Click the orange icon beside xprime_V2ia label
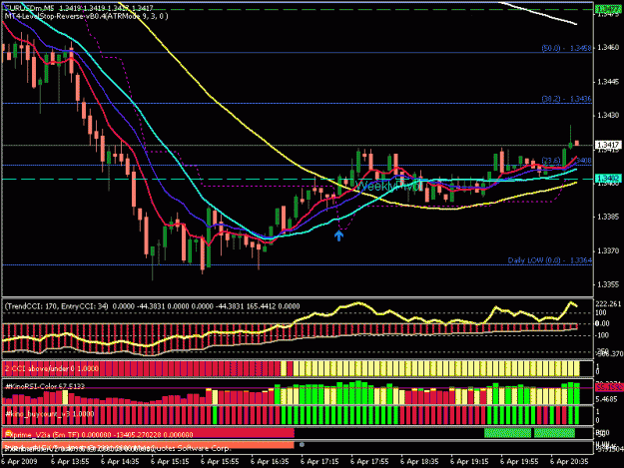 coord(8,434)
